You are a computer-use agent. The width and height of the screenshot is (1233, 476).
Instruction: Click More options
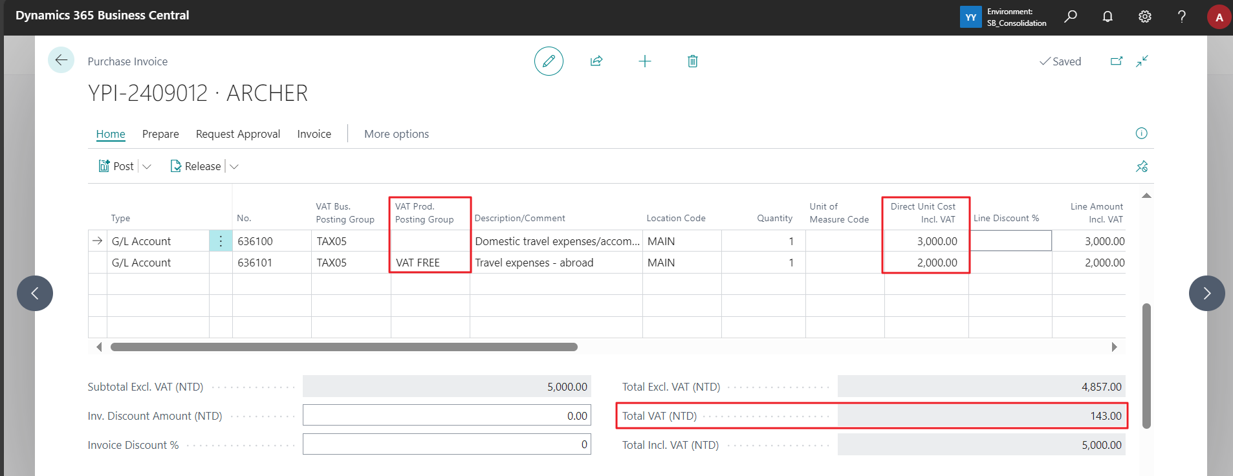[x=397, y=134]
